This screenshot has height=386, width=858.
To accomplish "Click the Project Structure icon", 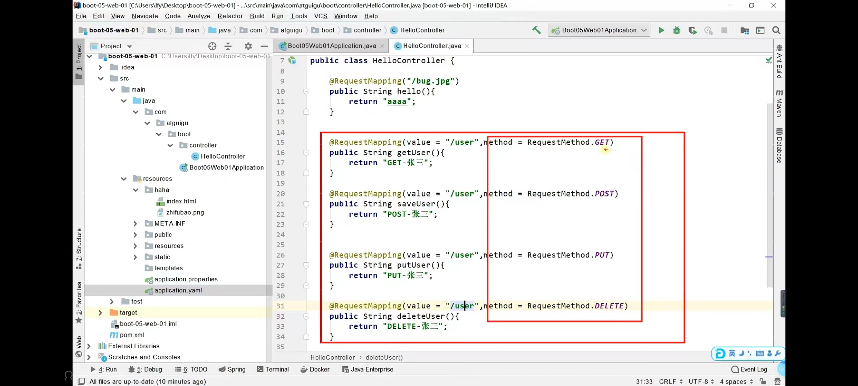I will [x=745, y=30].
